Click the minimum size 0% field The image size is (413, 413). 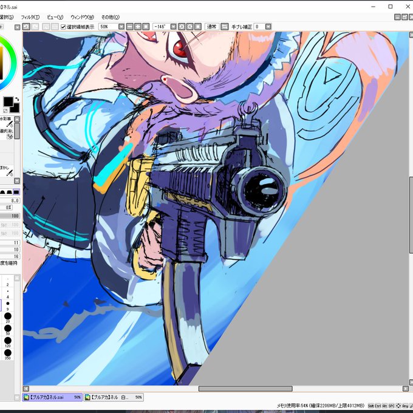pyautogui.click(x=7, y=207)
